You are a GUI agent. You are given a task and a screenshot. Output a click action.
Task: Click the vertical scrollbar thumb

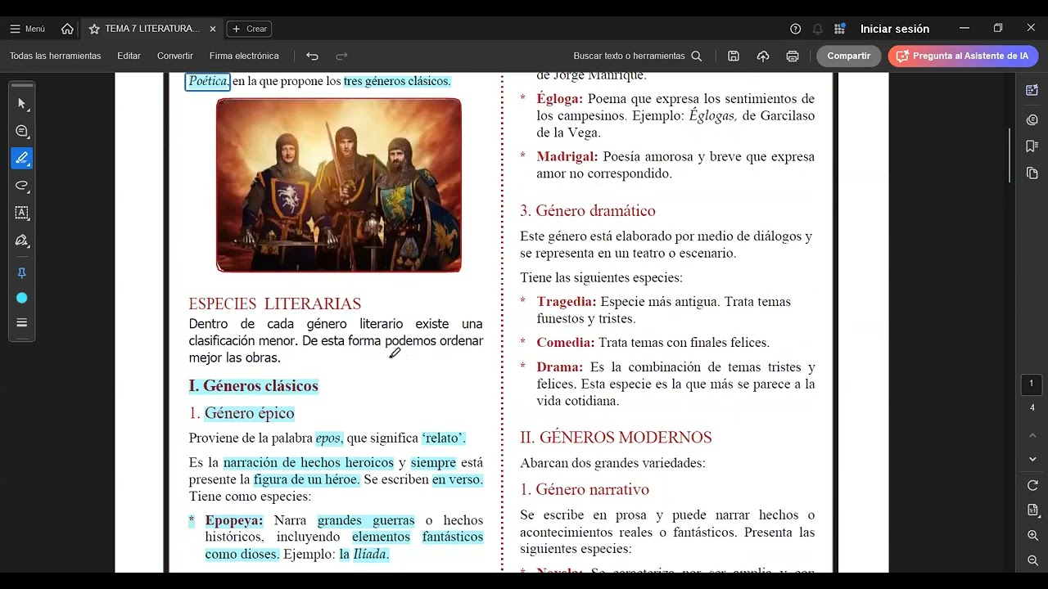pos(1010,155)
